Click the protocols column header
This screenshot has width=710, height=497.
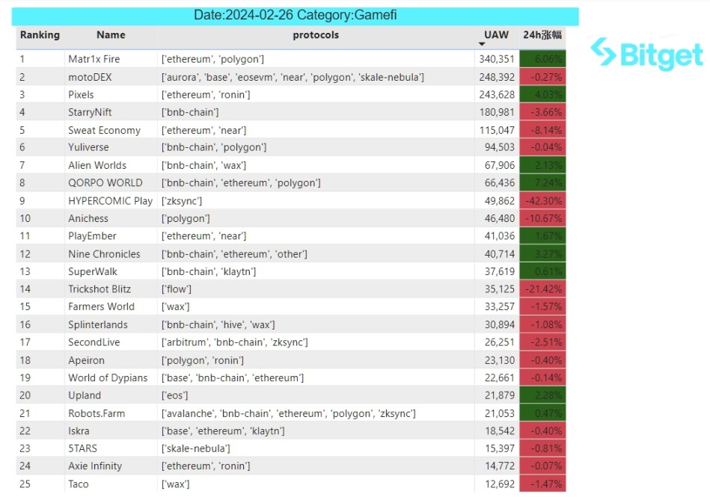316,35
